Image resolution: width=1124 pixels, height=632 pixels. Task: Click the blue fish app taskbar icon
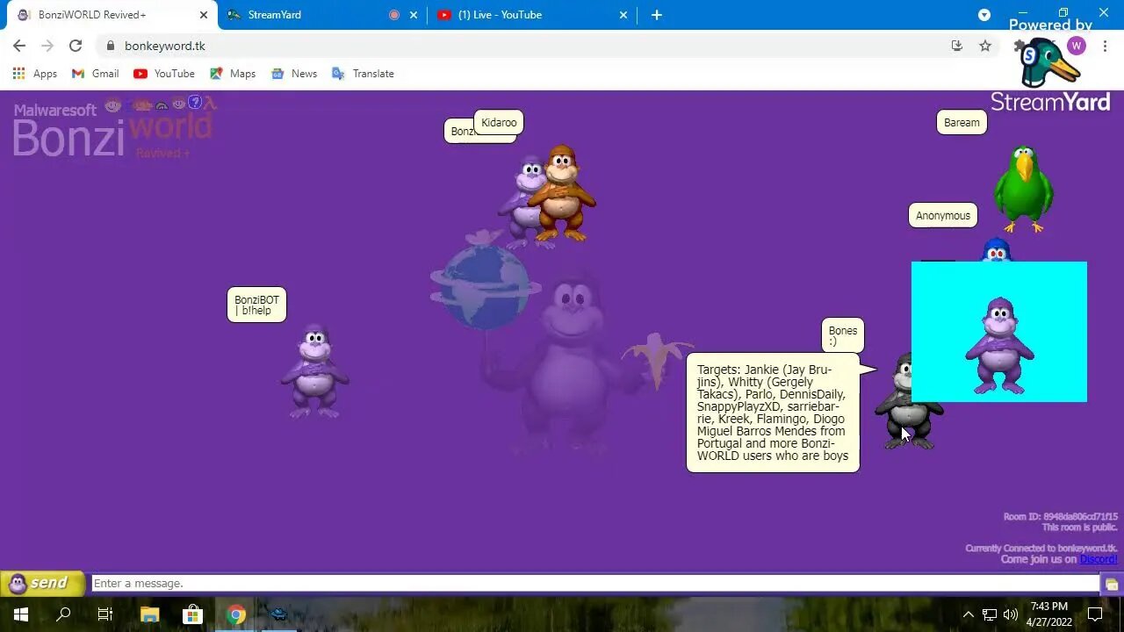(278, 614)
